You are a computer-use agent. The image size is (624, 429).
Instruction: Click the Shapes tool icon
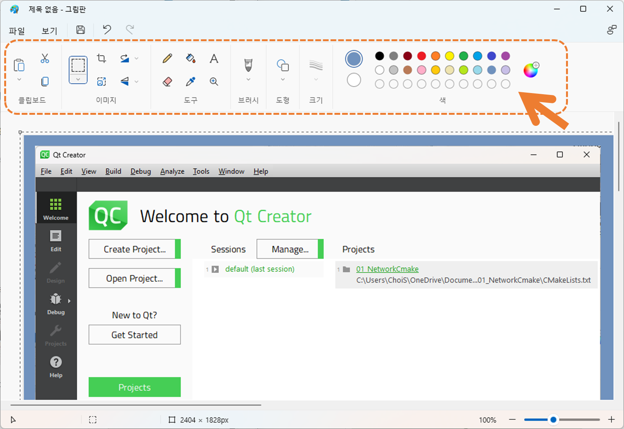(x=283, y=65)
